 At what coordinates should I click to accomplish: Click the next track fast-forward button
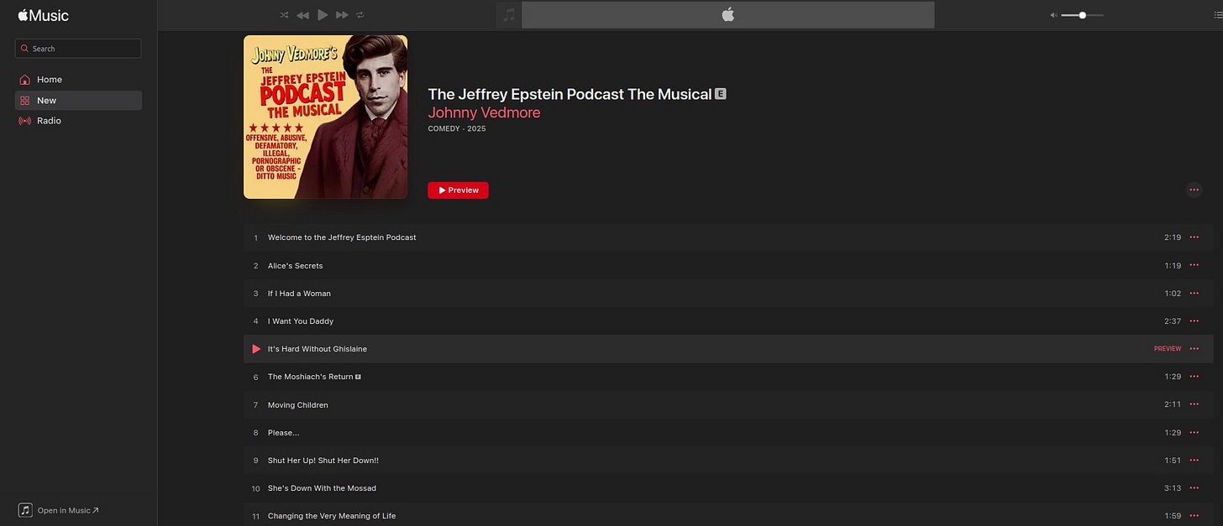[x=342, y=15]
